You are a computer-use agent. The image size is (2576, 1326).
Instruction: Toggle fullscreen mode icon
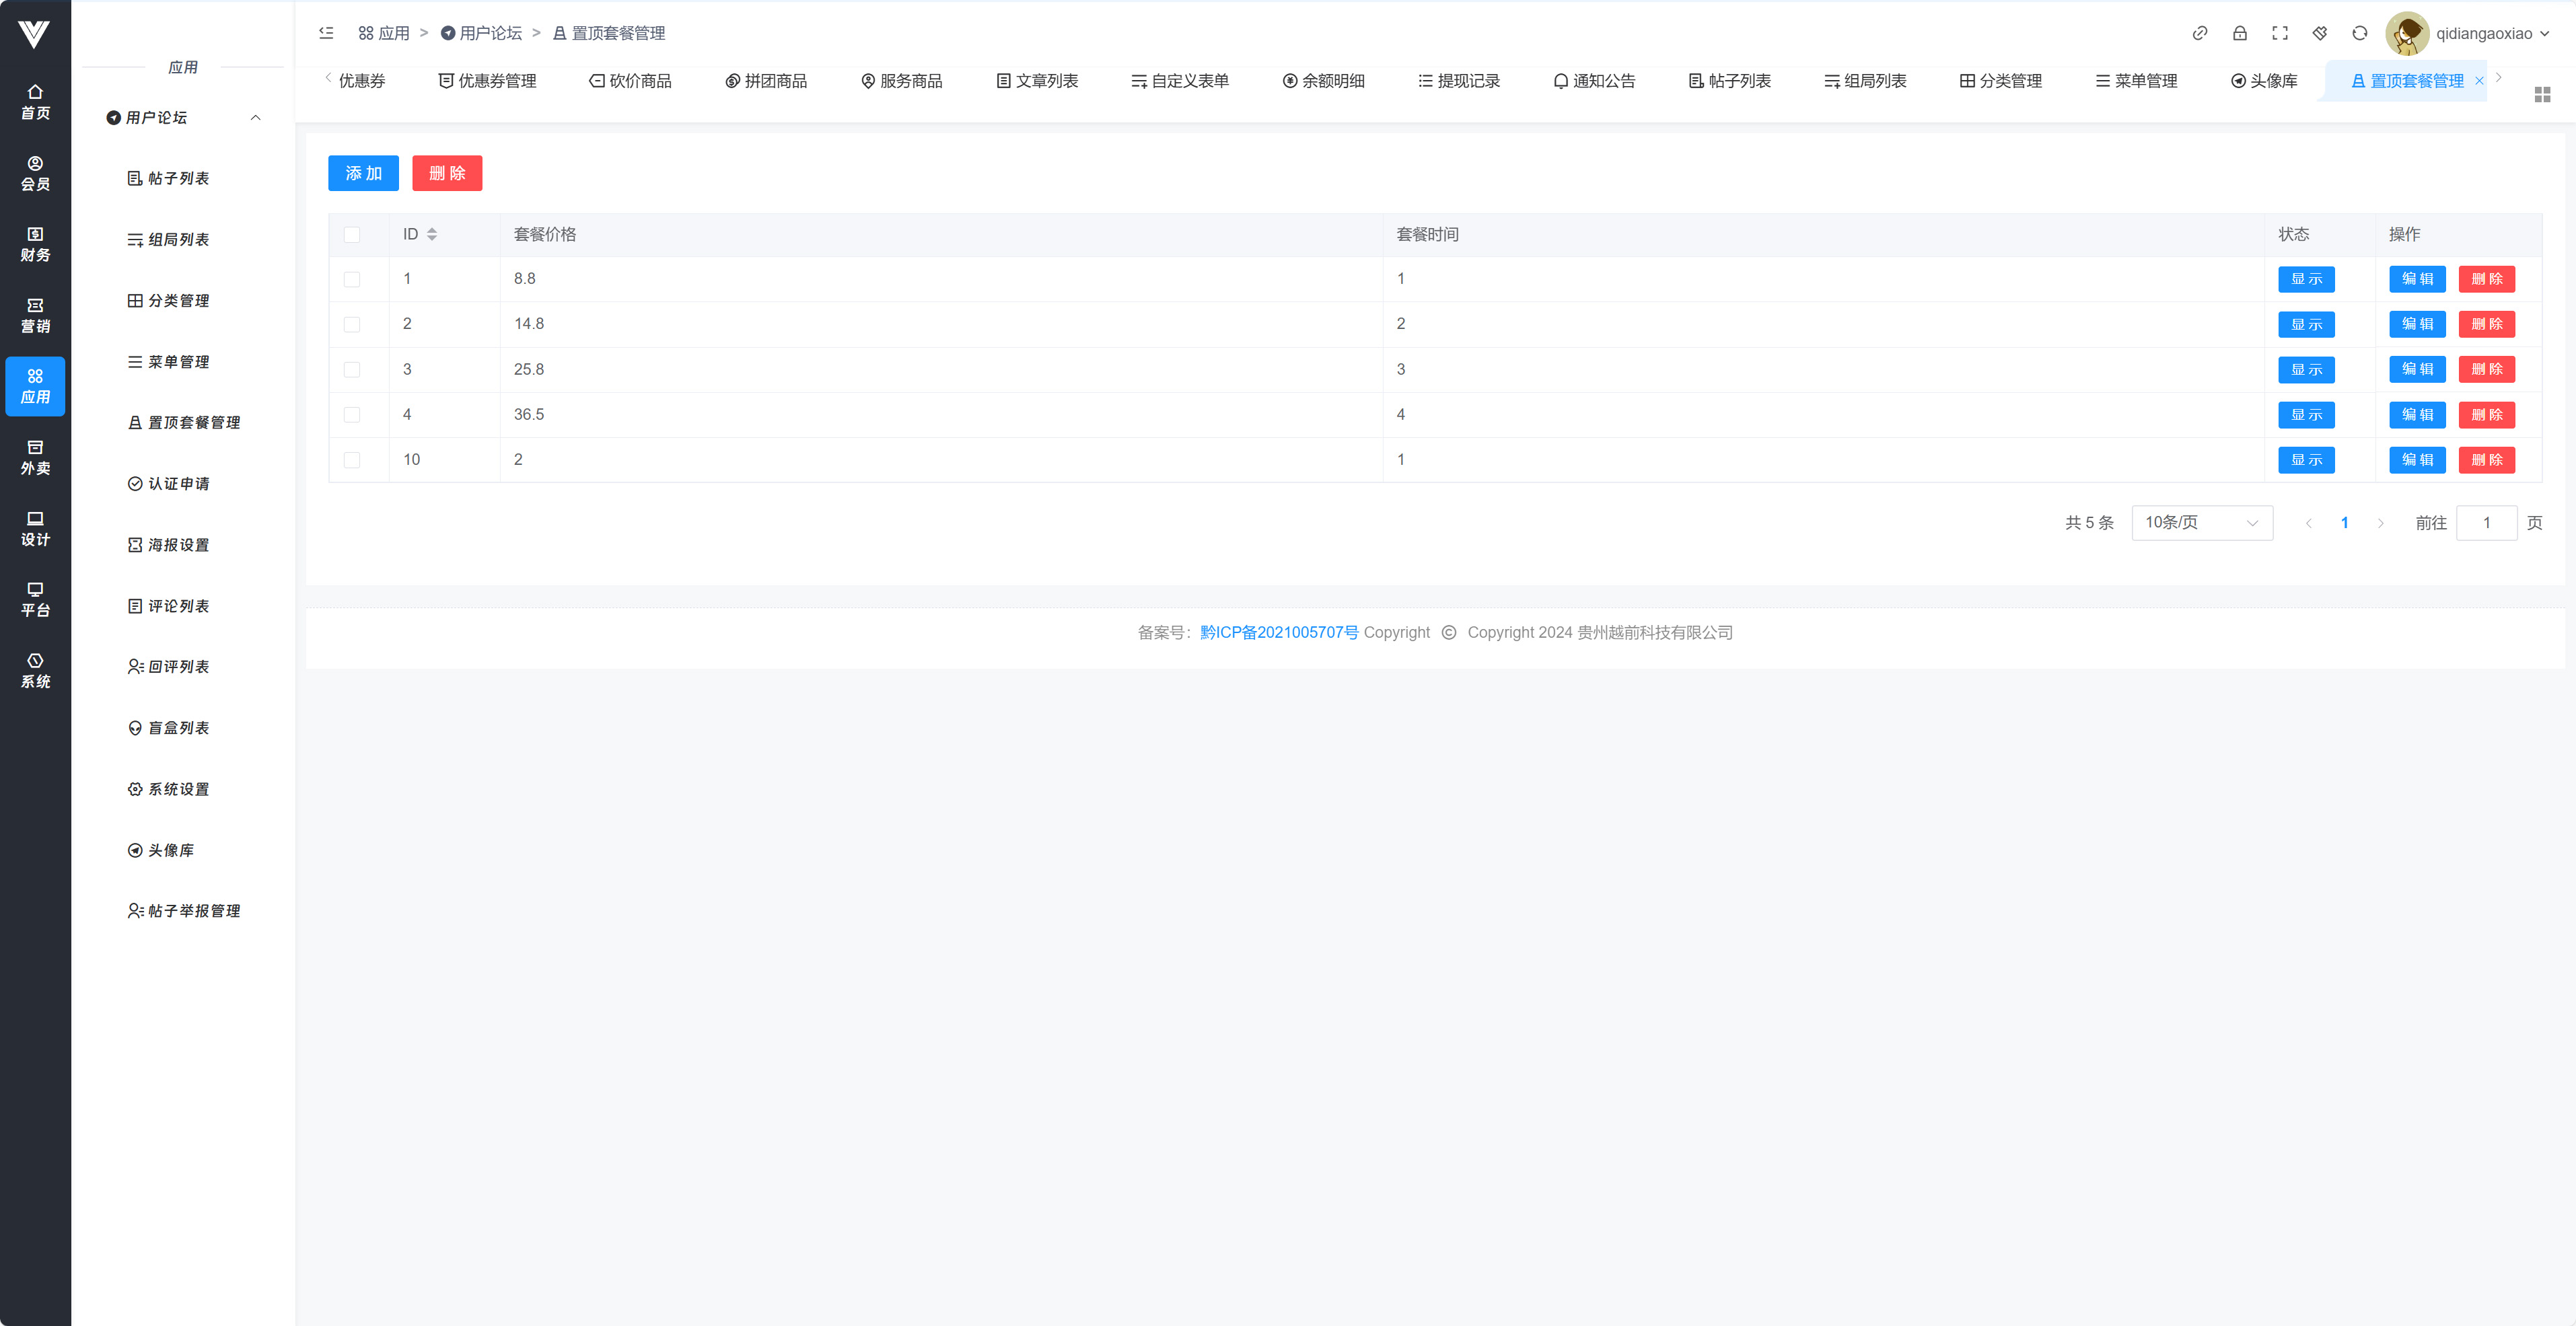coord(2279,33)
